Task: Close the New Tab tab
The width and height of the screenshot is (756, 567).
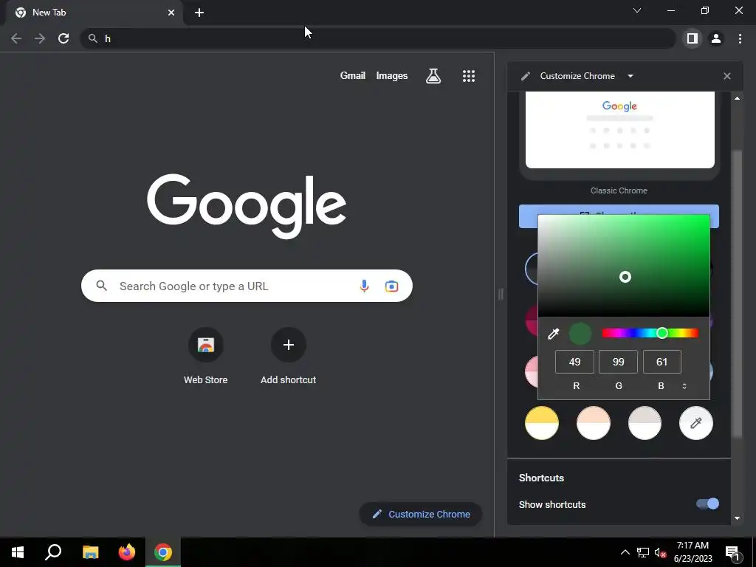Action: [x=171, y=13]
